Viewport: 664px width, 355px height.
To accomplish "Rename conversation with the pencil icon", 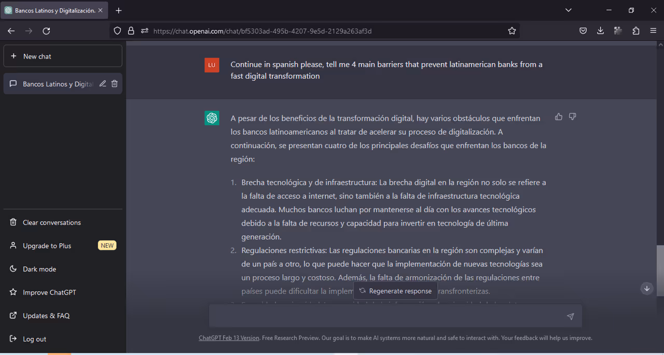I will [x=103, y=84].
